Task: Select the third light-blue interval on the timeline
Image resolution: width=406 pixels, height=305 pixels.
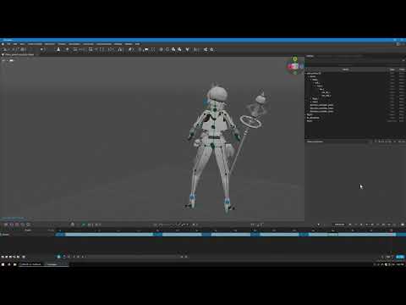Action: click(231, 235)
